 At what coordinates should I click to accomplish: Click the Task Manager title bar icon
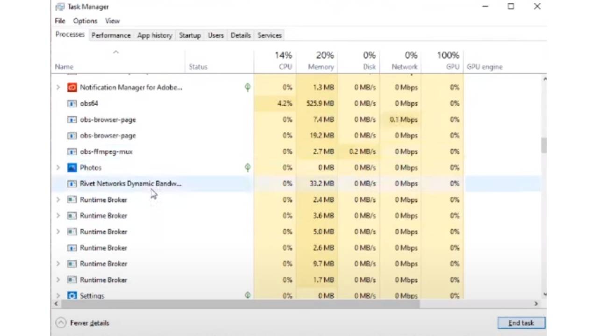coord(60,7)
